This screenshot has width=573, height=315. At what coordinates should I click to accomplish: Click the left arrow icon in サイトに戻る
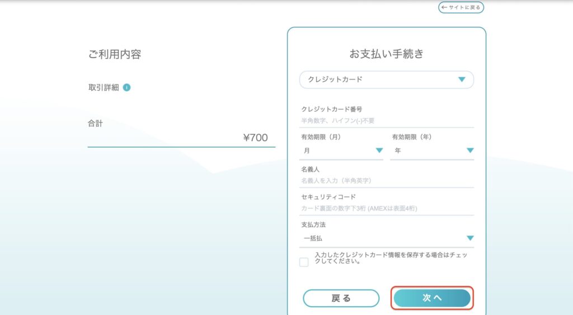(x=444, y=7)
